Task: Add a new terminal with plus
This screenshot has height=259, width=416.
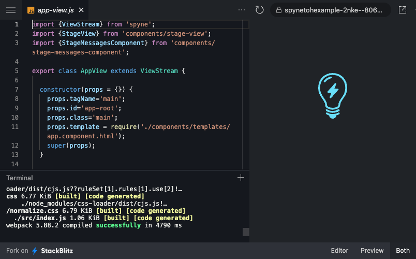Action: pos(241,178)
